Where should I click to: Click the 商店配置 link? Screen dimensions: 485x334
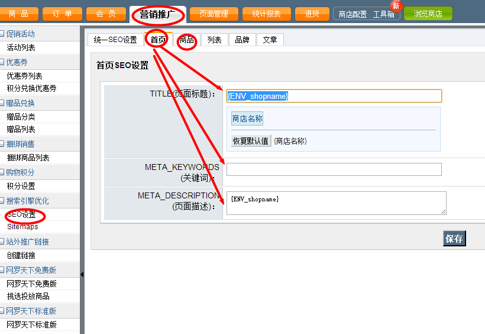tap(353, 14)
